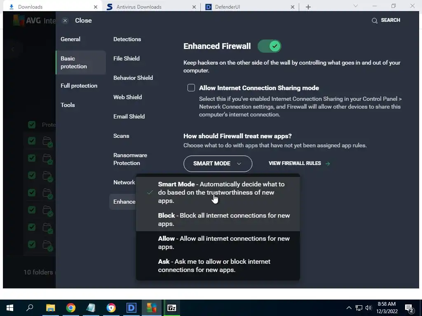422x316 pixels.
Task: Show hidden system tray icons
Action: 349,308
